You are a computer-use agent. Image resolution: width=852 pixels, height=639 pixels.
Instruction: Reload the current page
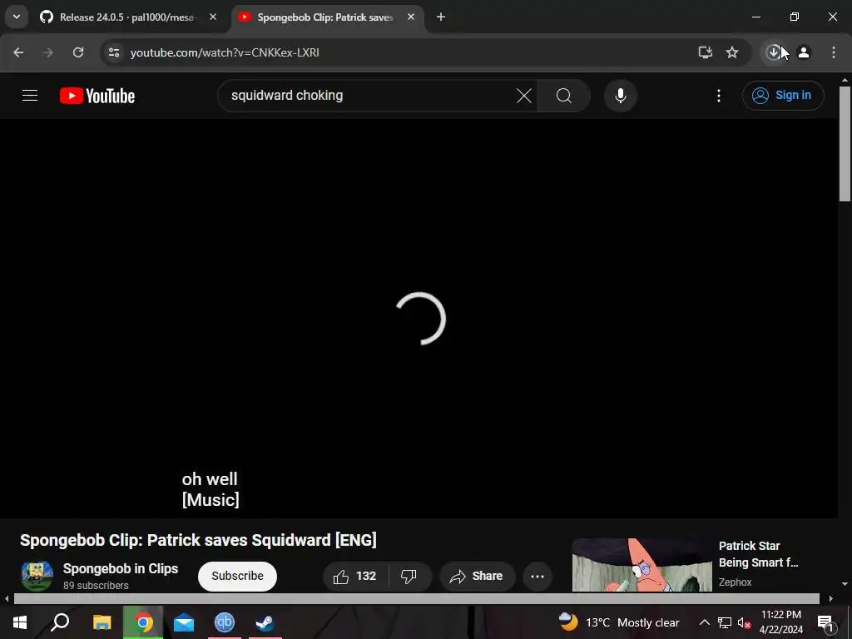[78, 52]
